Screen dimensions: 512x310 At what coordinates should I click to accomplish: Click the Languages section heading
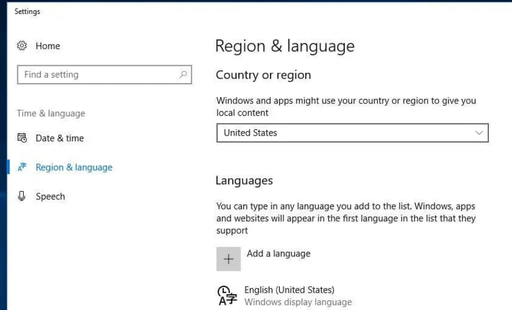(x=244, y=181)
